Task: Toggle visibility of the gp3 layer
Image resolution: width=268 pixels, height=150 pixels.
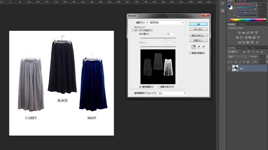Action: pos(229,68)
